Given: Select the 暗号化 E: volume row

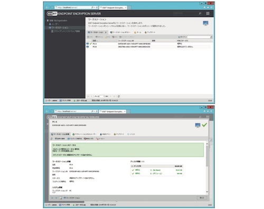Looking at the screenshot, I should click(157, 174).
